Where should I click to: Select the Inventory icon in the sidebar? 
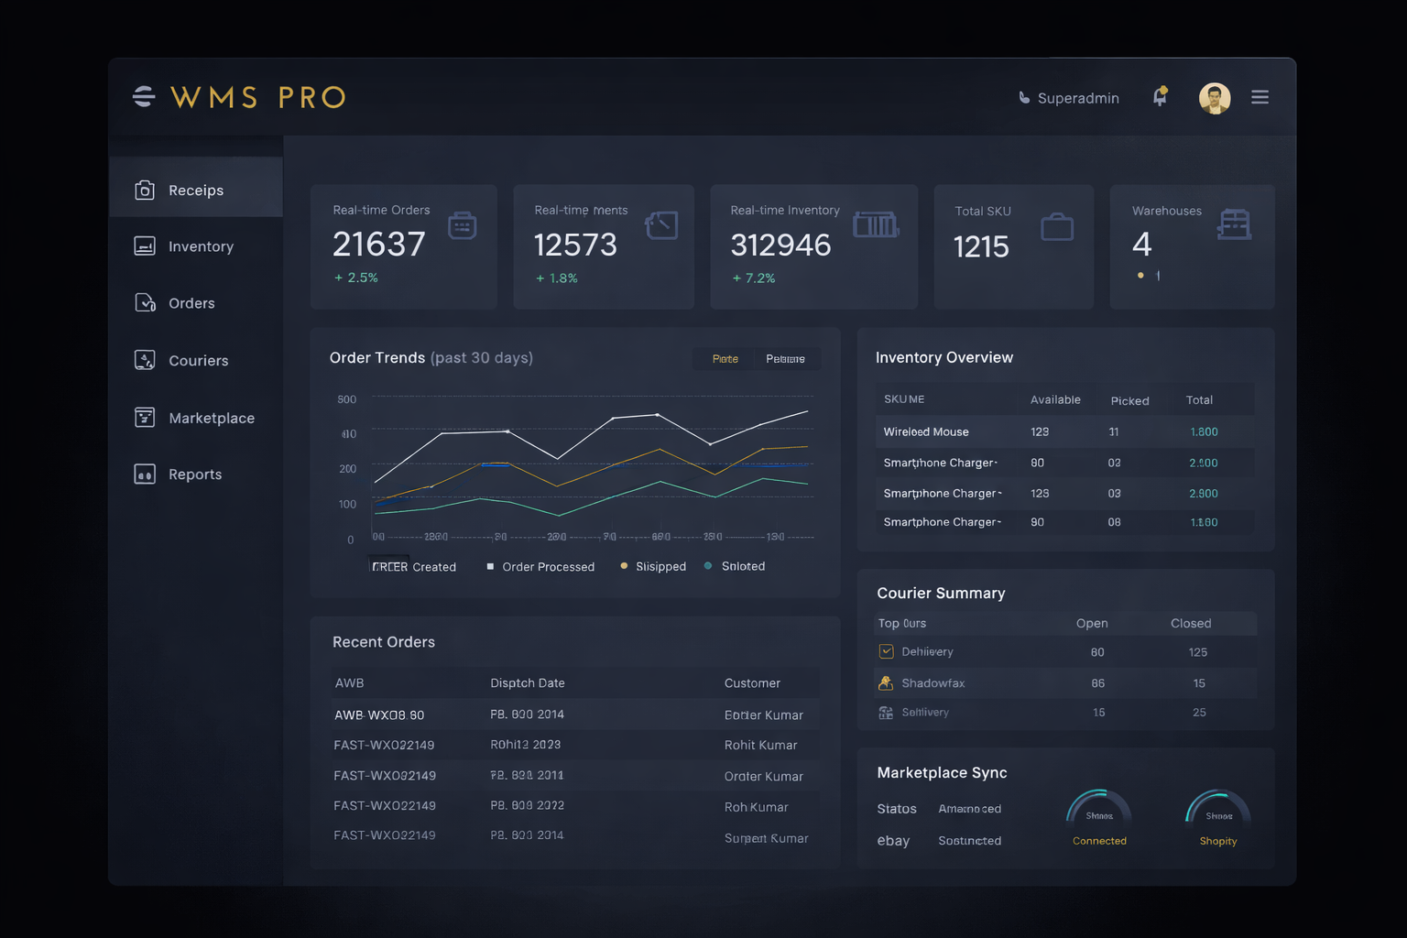point(146,245)
